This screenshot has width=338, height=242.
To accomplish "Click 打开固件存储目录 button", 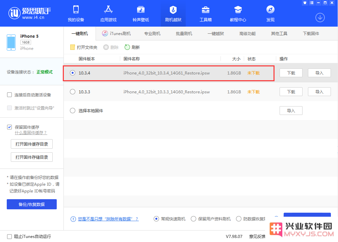I will (x=32, y=157).
